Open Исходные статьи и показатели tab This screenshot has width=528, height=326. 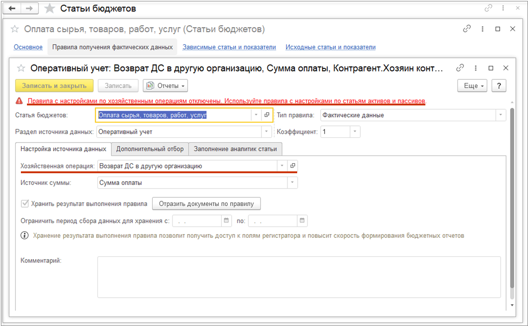331,47
